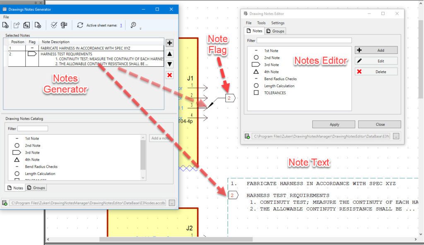Image resolution: width=424 pixels, height=245 pixels.
Task: Switch to Groups tab in Notes Generator catalog
Action: tap(36, 188)
